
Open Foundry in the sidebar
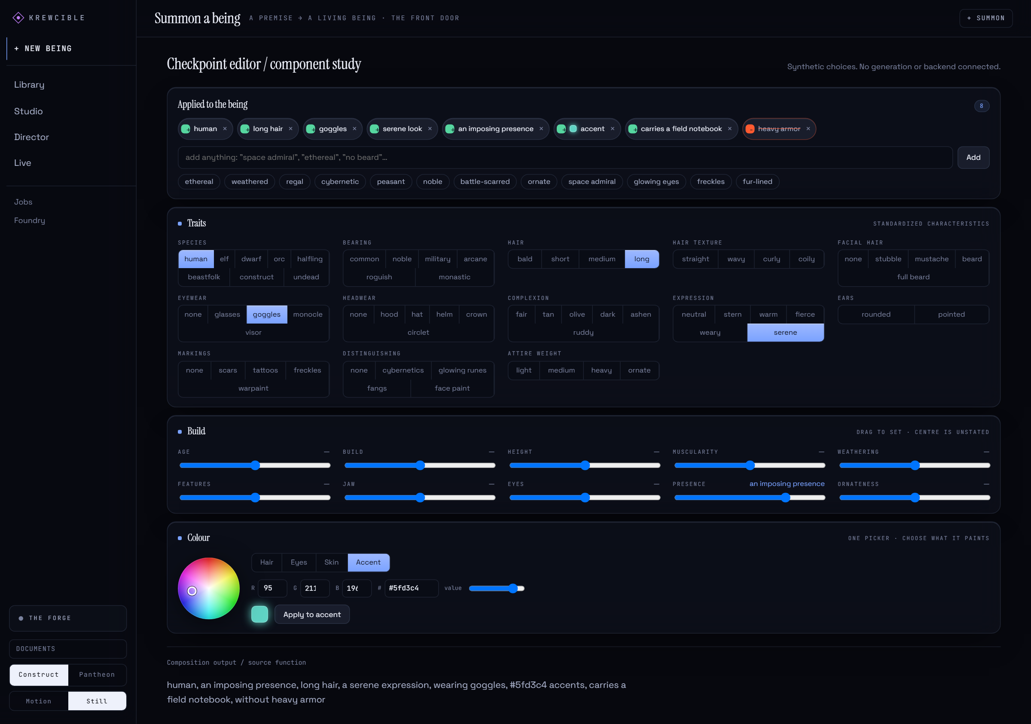pyautogui.click(x=29, y=220)
